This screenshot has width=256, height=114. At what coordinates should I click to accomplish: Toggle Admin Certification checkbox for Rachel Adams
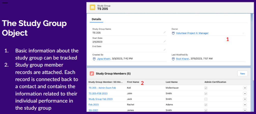coord(206,105)
